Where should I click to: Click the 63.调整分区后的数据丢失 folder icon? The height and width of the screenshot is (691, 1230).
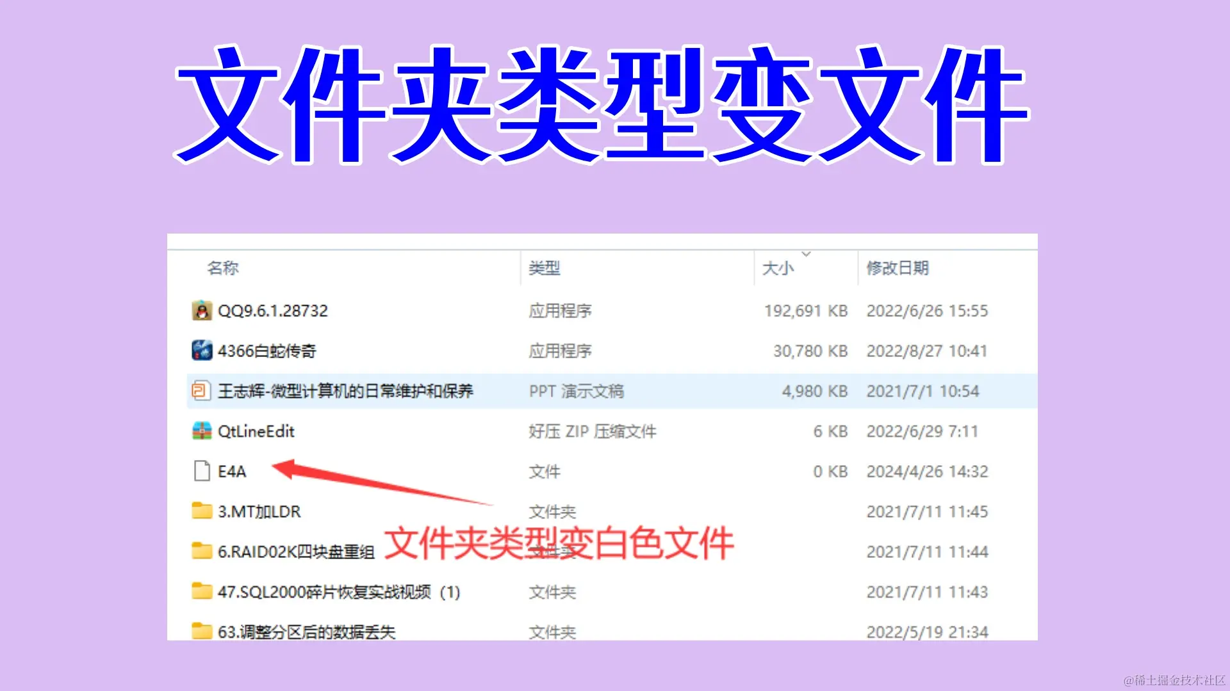click(x=202, y=631)
